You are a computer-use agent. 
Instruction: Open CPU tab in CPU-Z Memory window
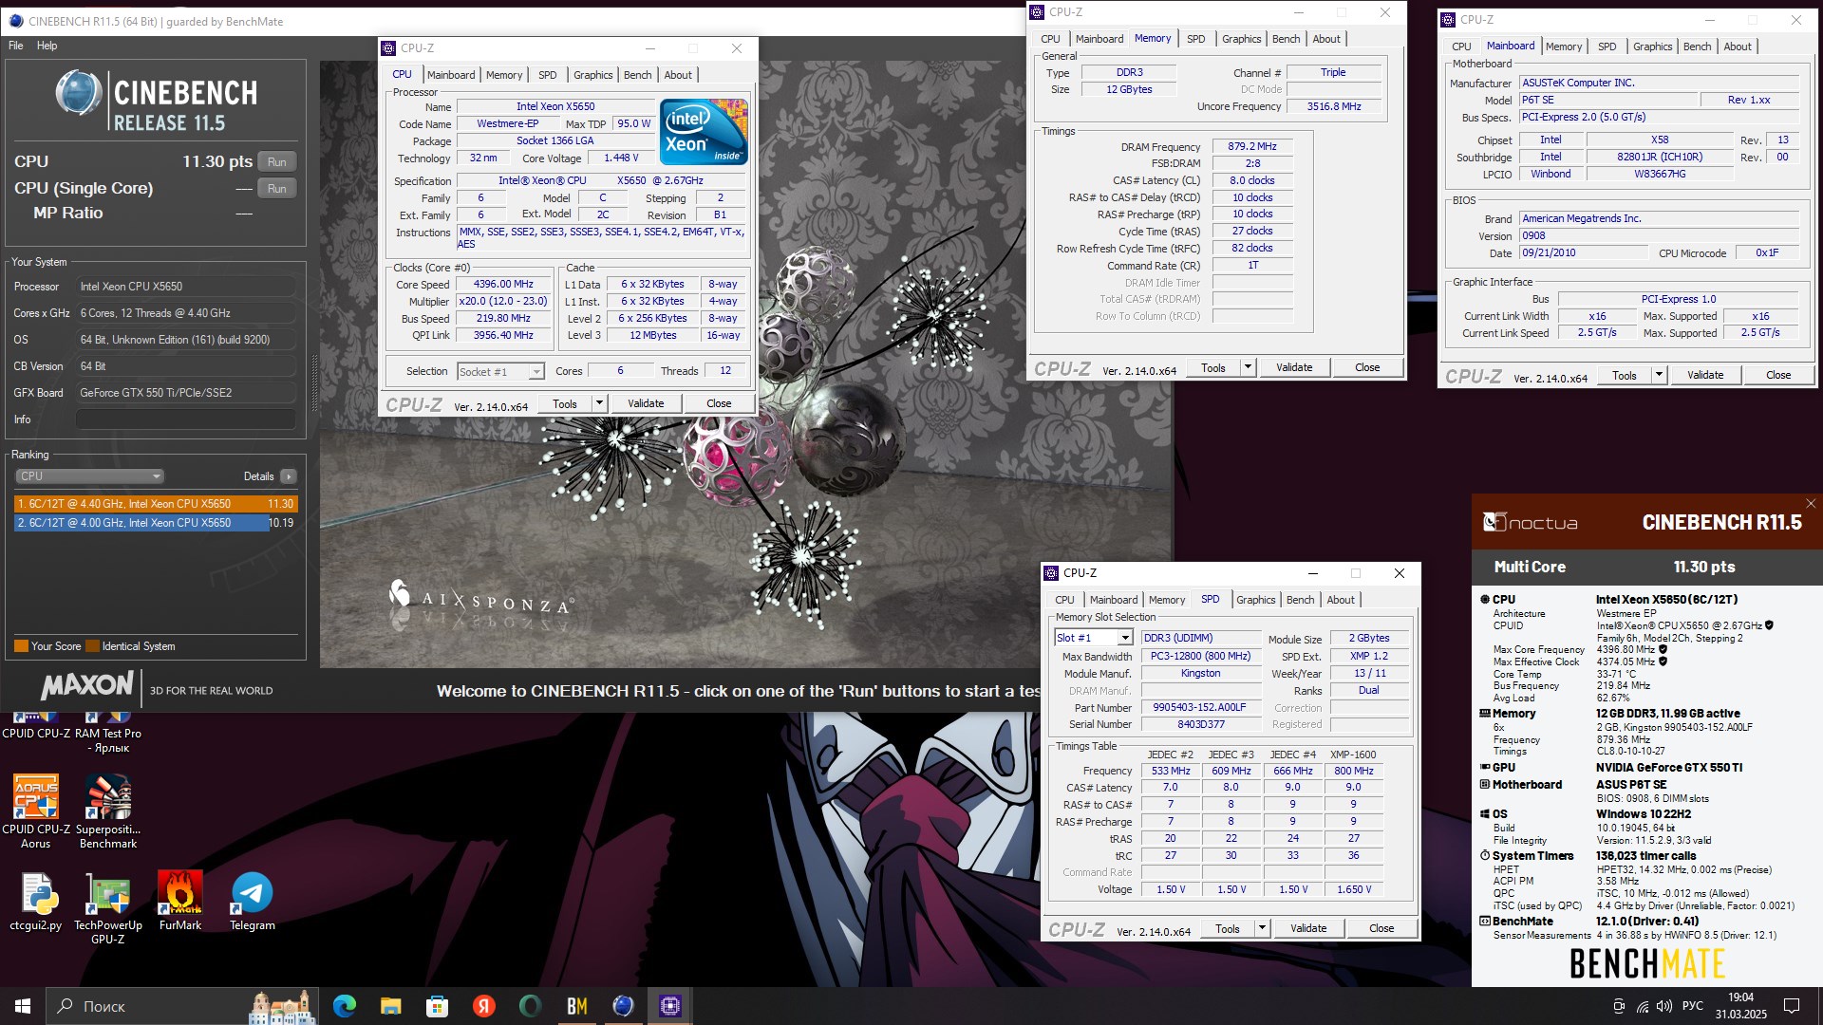[x=1050, y=39]
